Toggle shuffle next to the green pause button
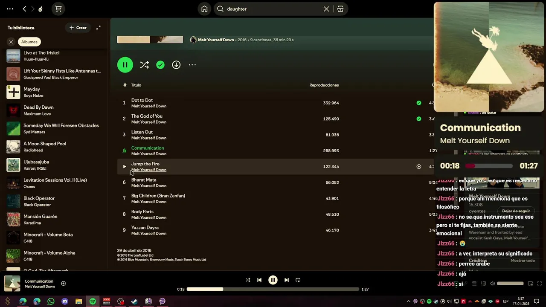Viewport: 546px width, 307px height. point(144,65)
